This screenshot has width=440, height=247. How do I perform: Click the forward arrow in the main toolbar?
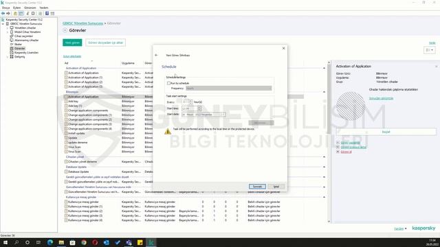click(x=8, y=14)
